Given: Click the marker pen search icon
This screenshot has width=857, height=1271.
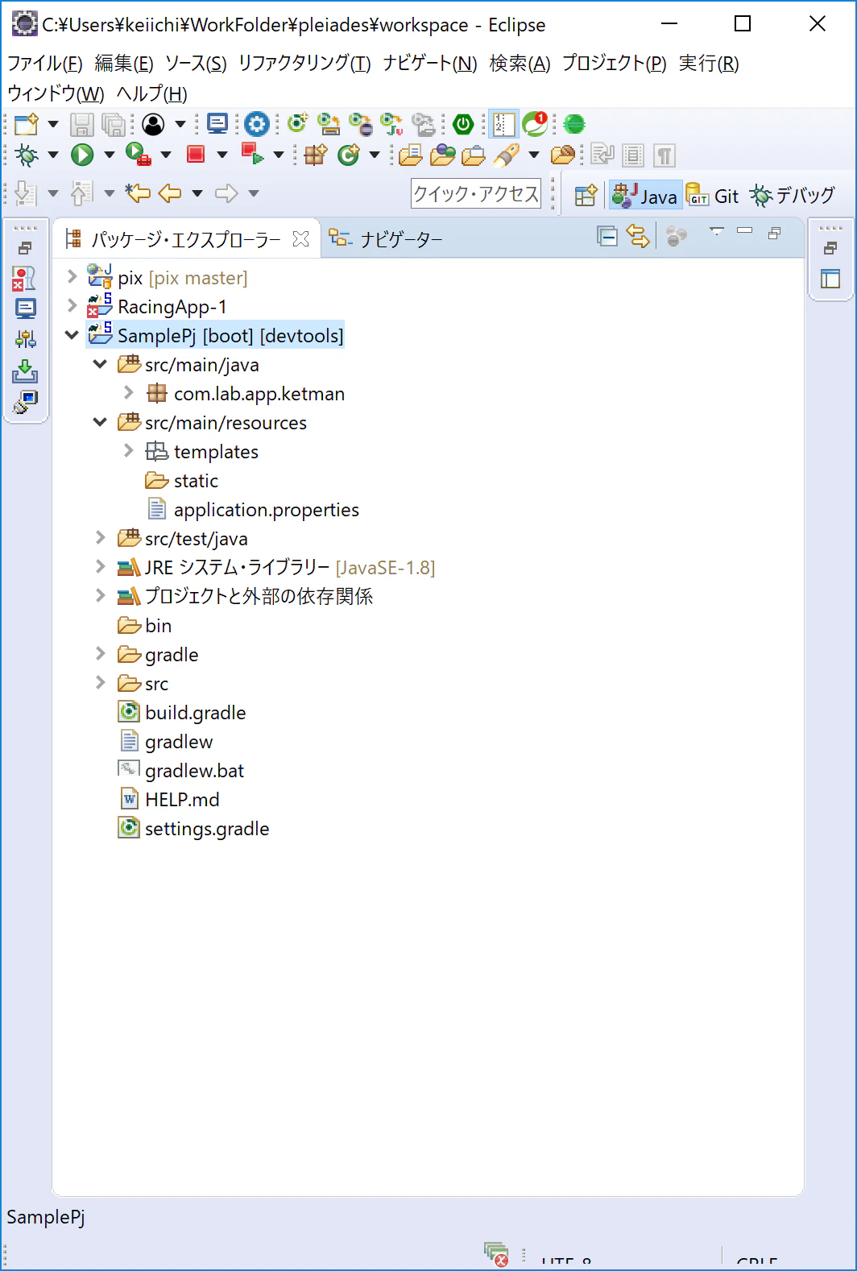Looking at the screenshot, I should 507,155.
